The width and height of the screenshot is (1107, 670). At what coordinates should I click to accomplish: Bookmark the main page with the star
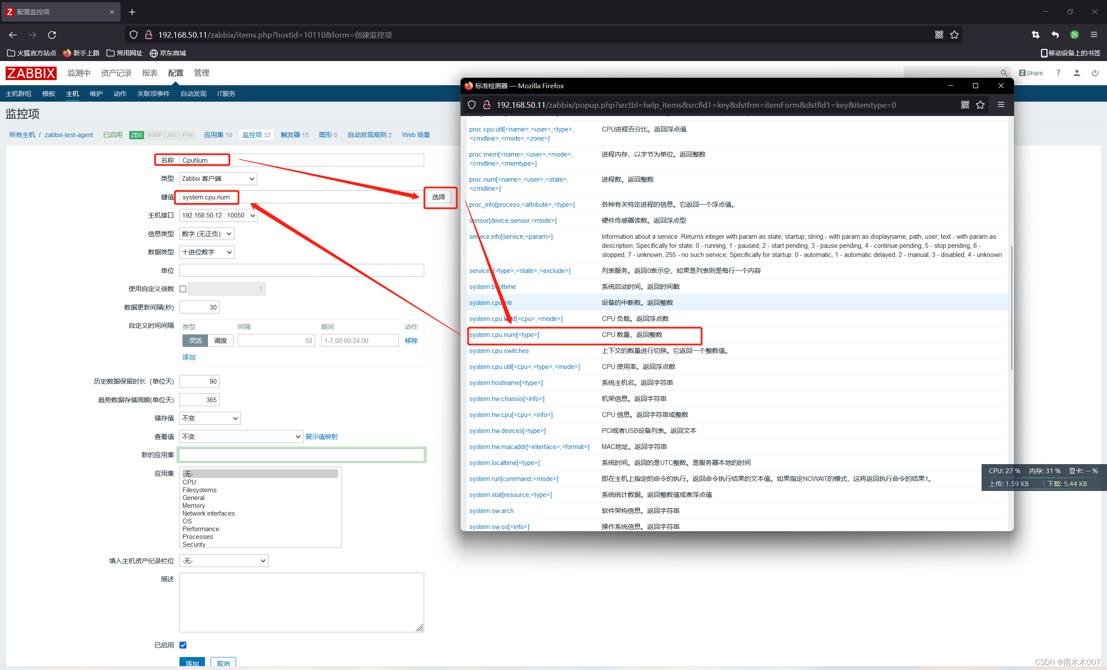(x=954, y=35)
